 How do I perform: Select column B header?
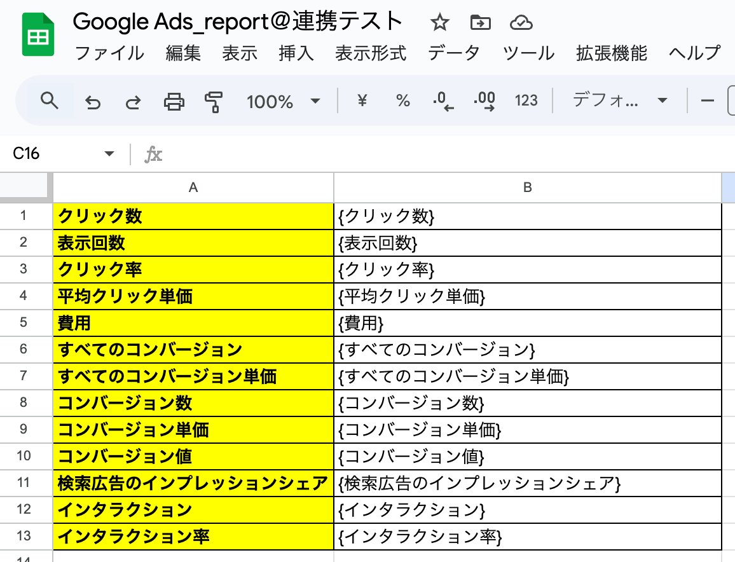[x=527, y=188]
